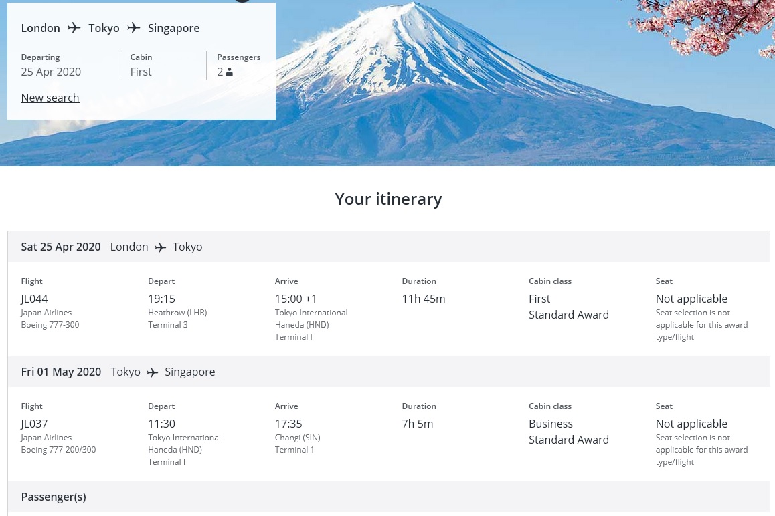The width and height of the screenshot is (775, 516).
Task: Click the Business cabin class on JL037
Action: (x=551, y=424)
